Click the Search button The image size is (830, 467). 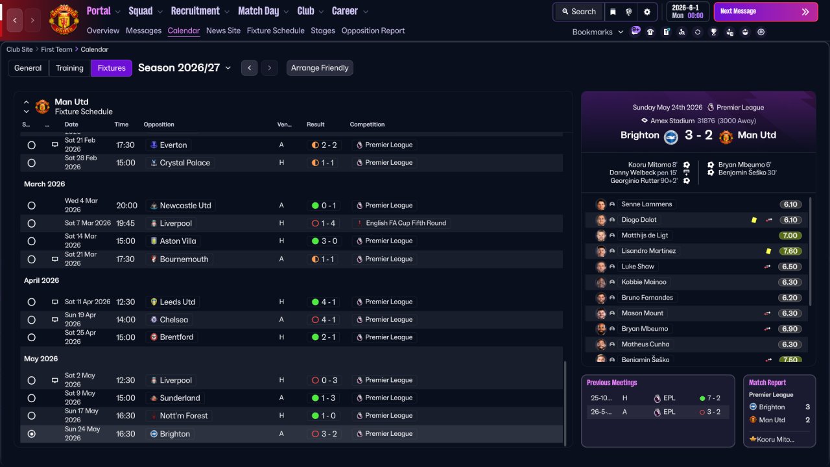click(578, 12)
